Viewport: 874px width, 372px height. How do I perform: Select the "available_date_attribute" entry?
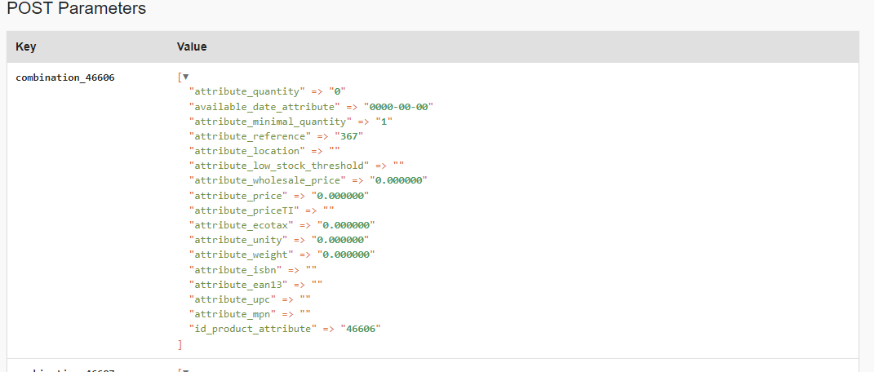(264, 106)
